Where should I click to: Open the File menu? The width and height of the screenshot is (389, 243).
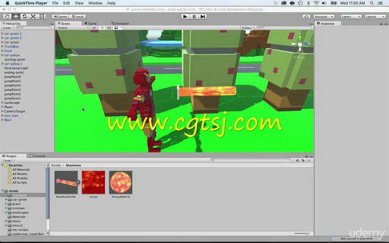[55, 3]
